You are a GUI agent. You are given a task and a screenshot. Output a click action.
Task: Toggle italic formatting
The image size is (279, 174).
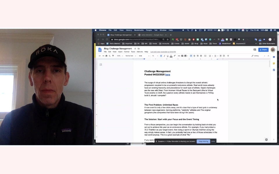click(164, 56)
